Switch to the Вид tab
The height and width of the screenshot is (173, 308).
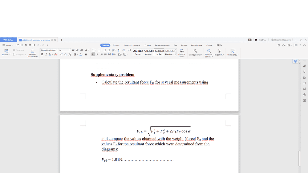[176, 45]
